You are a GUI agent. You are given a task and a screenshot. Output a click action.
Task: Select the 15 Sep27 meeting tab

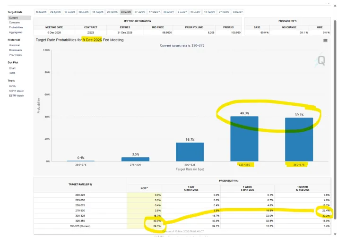pyautogui.click(x=209, y=12)
